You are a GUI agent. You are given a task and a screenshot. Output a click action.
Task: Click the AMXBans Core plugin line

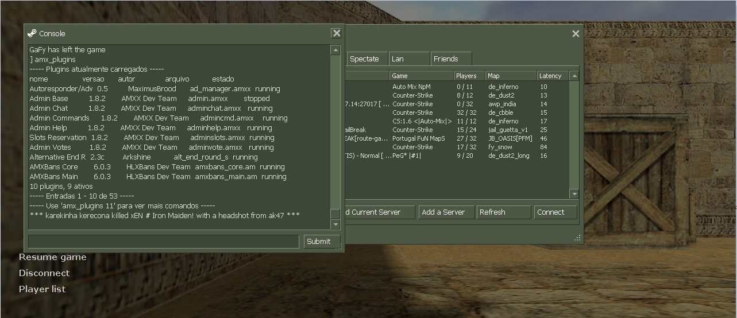(157, 167)
